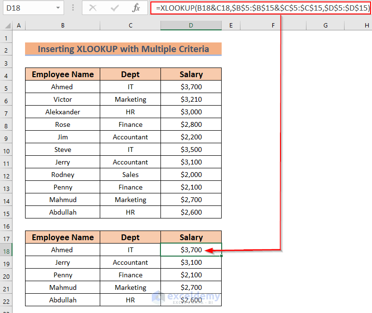Select 'Abdullah' in row 22
Viewport: 372px width, 313px height.
63,300
